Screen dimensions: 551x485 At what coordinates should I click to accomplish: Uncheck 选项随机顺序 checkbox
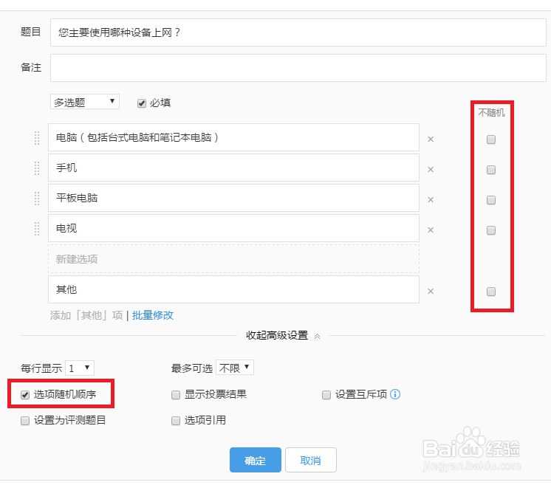[x=25, y=395]
